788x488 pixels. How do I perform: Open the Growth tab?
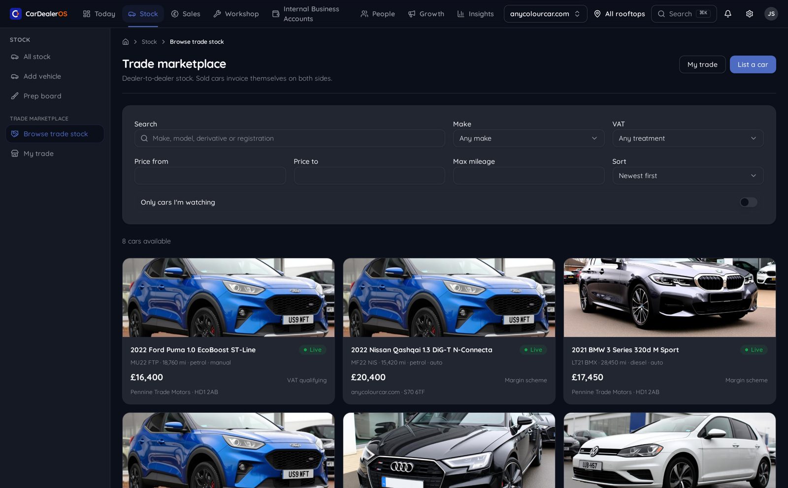click(x=426, y=14)
